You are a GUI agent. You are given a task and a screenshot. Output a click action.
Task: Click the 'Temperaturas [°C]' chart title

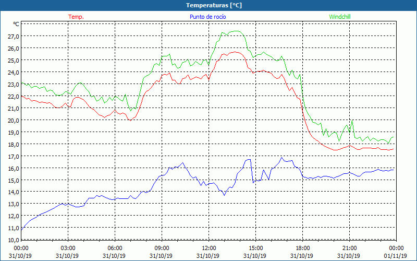pyautogui.click(x=214, y=5)
